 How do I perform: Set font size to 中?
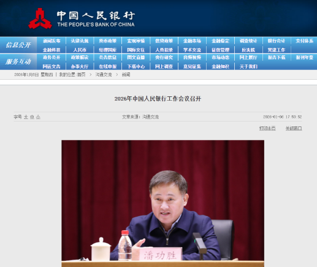click(32, 117)
